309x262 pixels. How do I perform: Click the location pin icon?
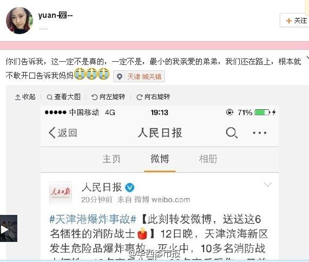coord(120,76)
